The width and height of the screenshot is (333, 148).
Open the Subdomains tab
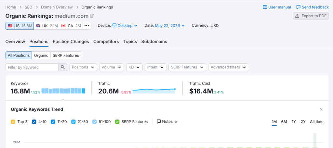click(x=154, y=42)
